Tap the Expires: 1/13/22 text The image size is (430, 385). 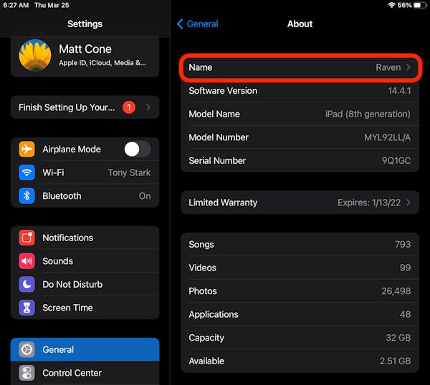click(369, 203)
